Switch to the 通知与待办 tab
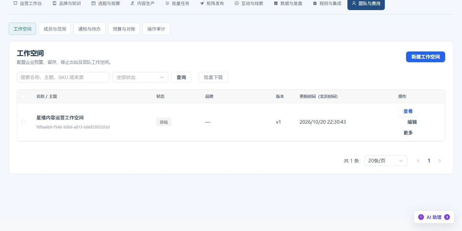This screenshot has width=462, height=231. tap(89, 29)
